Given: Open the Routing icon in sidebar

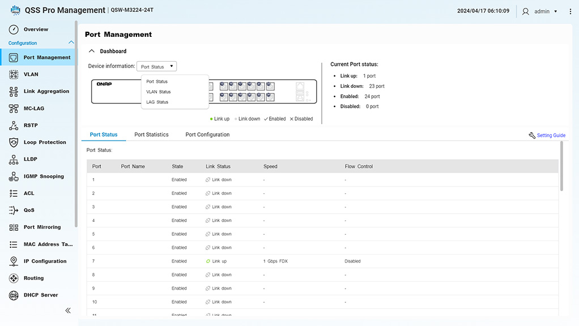Looking at the screenshot, I should [14, 278].
